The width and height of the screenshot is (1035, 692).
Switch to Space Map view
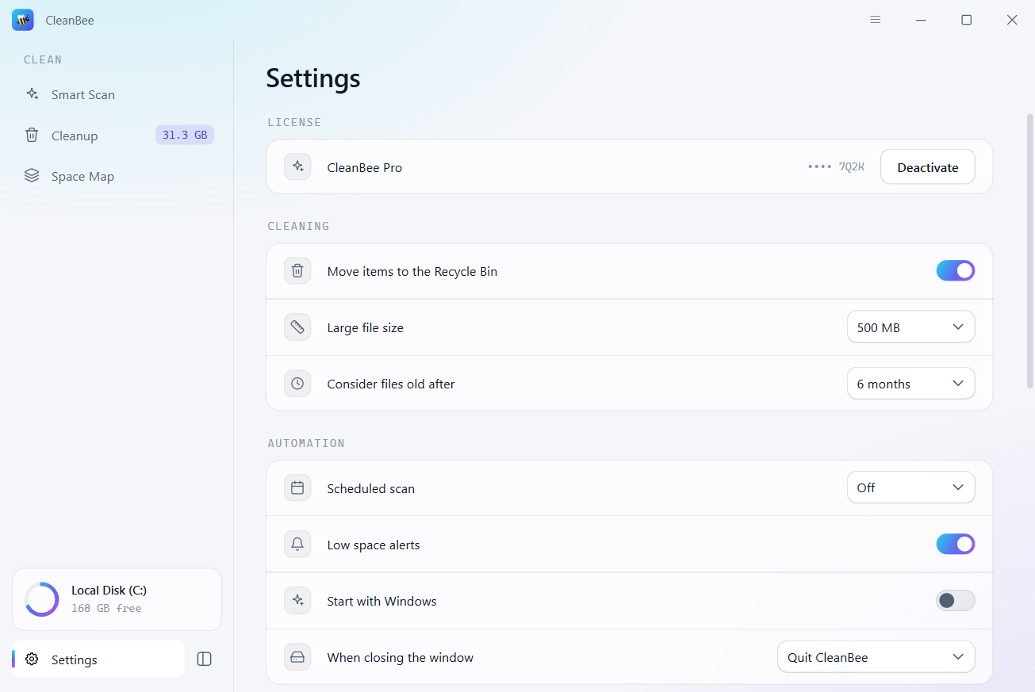tap(117, 176)
